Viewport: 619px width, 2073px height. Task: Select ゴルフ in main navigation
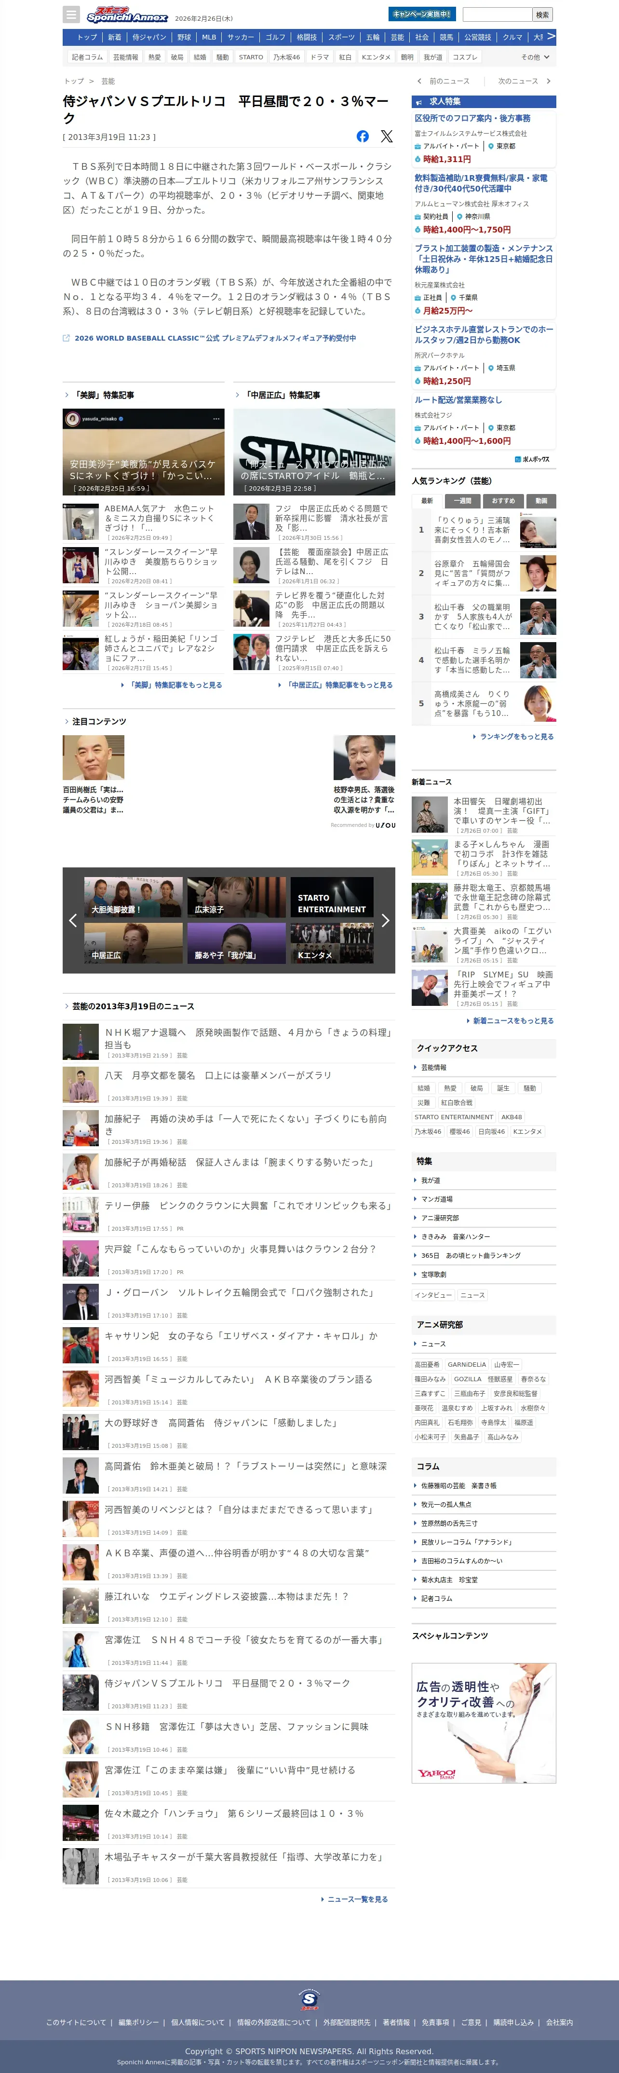point(276,37)
